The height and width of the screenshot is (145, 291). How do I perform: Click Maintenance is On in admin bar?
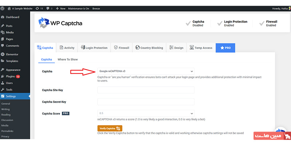coord(79,8)
